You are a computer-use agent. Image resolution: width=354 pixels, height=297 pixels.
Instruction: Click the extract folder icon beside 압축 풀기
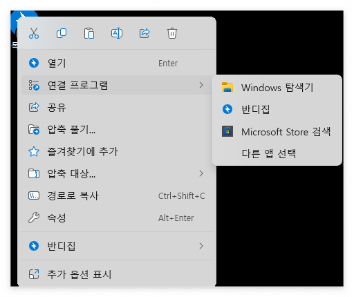point(34,129)
